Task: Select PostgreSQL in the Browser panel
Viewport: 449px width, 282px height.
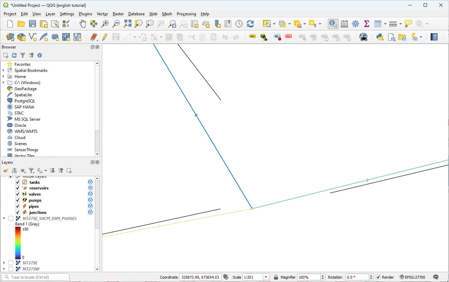Action: 24,101
